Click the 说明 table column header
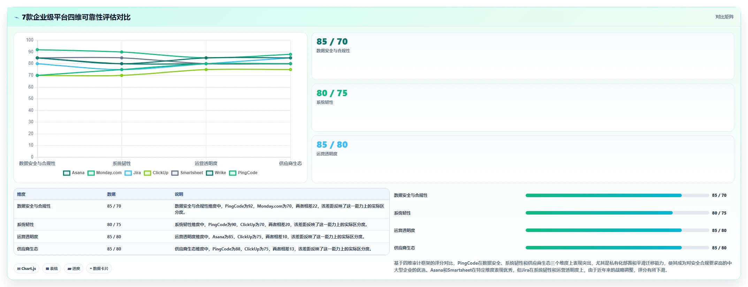Screen dimensions: 748x287 pyautogui.click(x=179, y=194)
